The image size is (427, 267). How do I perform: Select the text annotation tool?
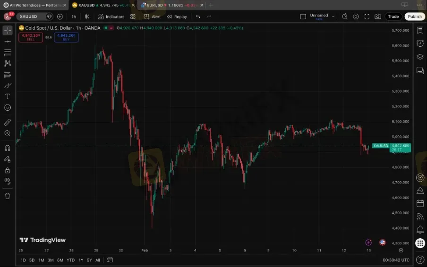(8, 97)
